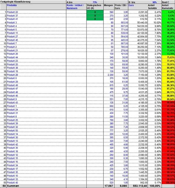Click the total Euro sum 553.112,40
This screenshot has width=175, height=188.
coord(140,186)
